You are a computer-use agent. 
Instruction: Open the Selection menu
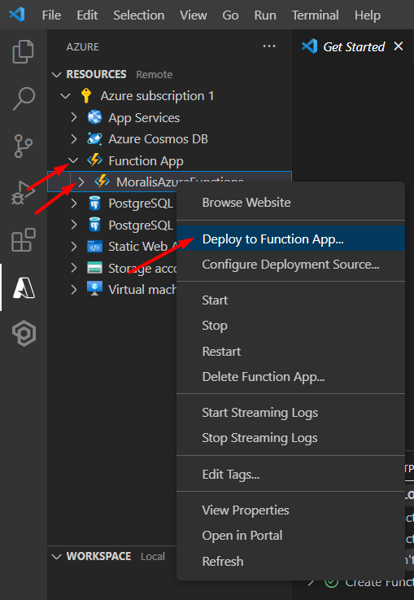tap(139, 15)
